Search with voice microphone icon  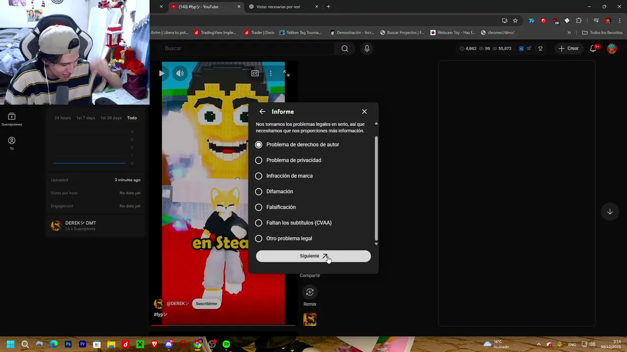click(x=367, y=48)
